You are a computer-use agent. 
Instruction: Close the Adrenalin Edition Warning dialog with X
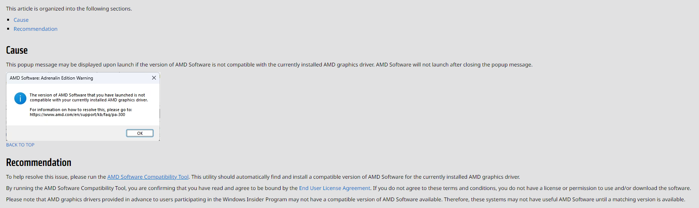point(154,78)
